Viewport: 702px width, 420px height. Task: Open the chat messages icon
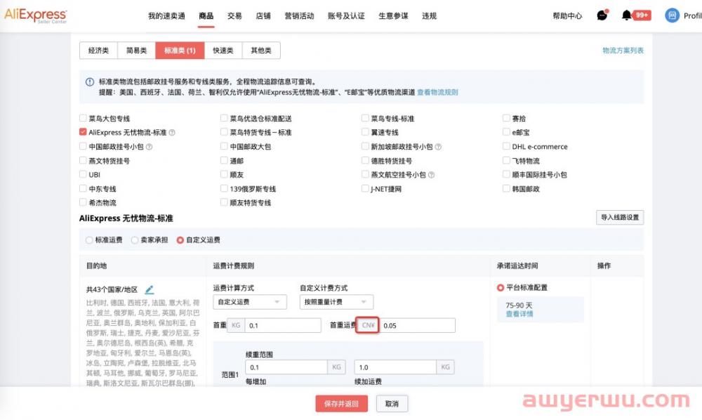point(602,15)
